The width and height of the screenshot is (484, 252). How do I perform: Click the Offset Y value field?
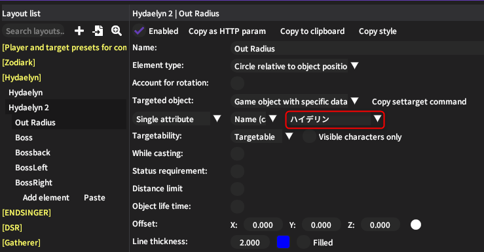322,225
